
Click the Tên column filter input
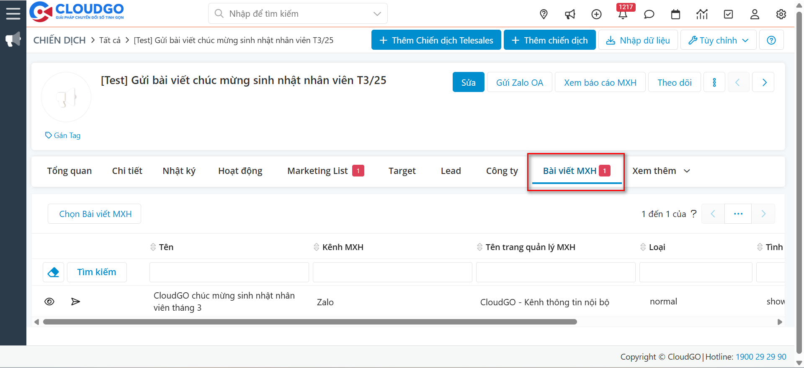click(x=229, y=272)
